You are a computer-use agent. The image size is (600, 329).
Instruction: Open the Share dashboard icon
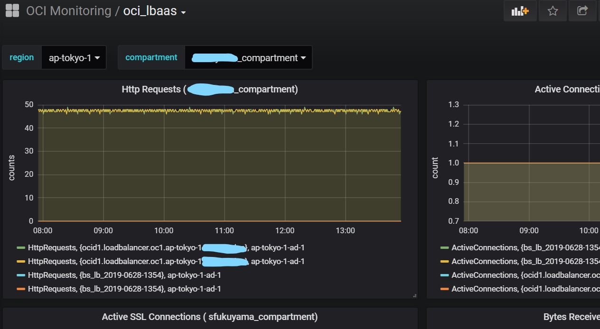coord(582,11)
